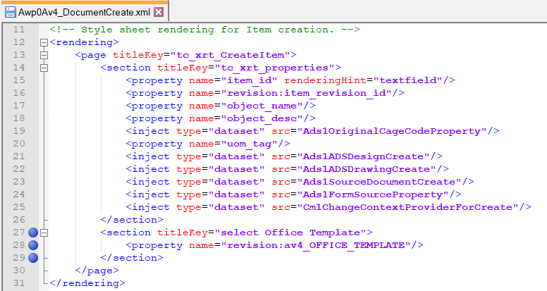Close the Awp0Av4_DocumentCreate.xml tab
The image size is (547, 291).
[159, 11]
